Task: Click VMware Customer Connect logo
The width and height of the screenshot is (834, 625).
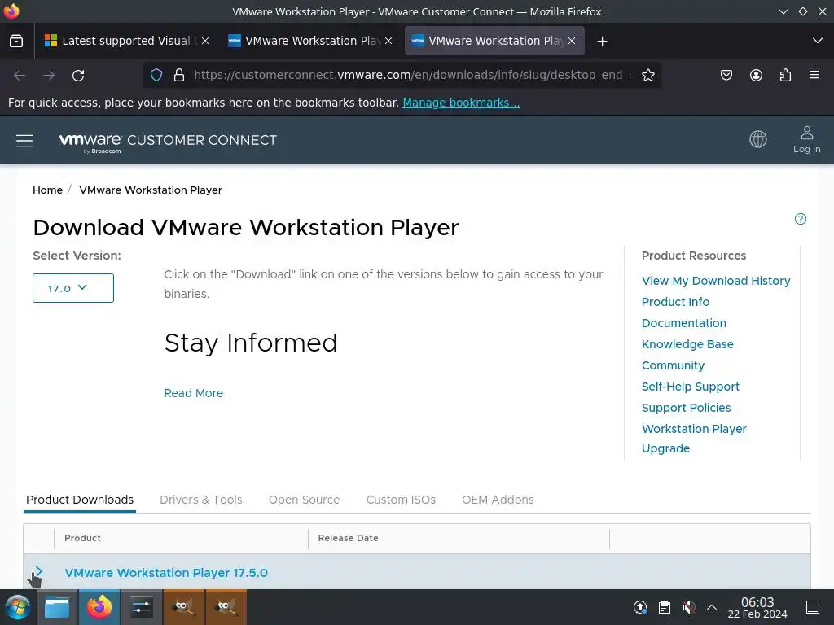Action: [x=168, y=142]
